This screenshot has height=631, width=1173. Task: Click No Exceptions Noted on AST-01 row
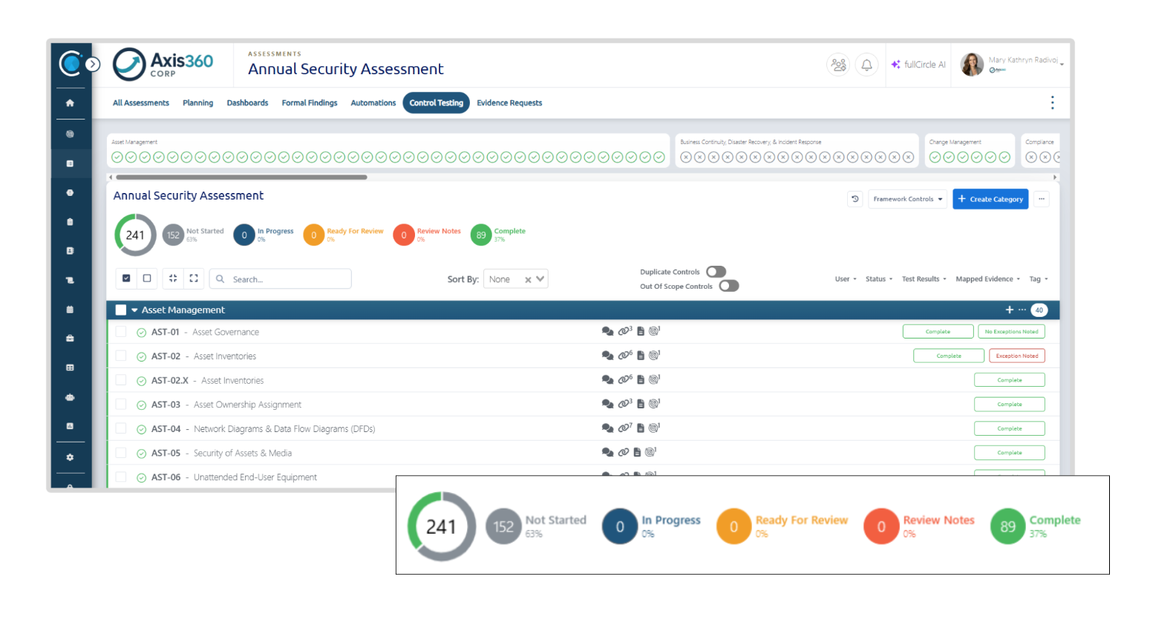pos(1011,332)
